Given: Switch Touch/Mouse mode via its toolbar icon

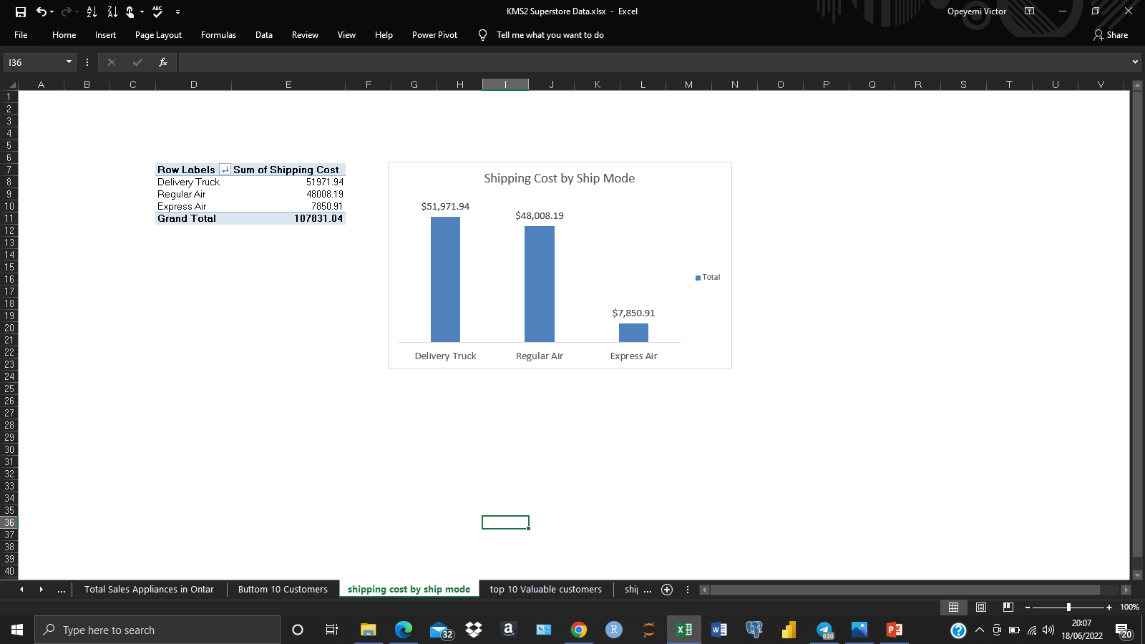Looking at the screenshot, I should [131, 11].
